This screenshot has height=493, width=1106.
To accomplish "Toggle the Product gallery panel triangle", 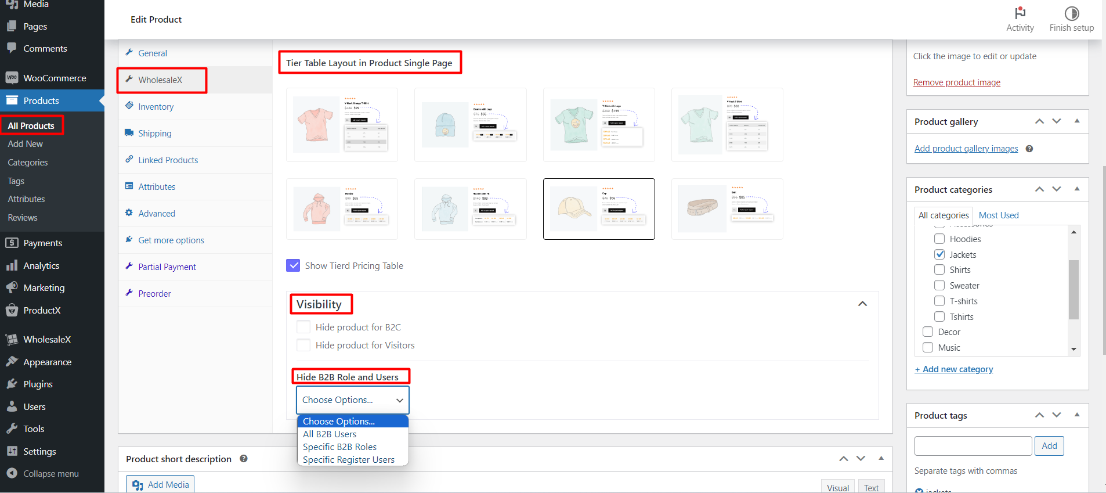I will click(1077, 121).
